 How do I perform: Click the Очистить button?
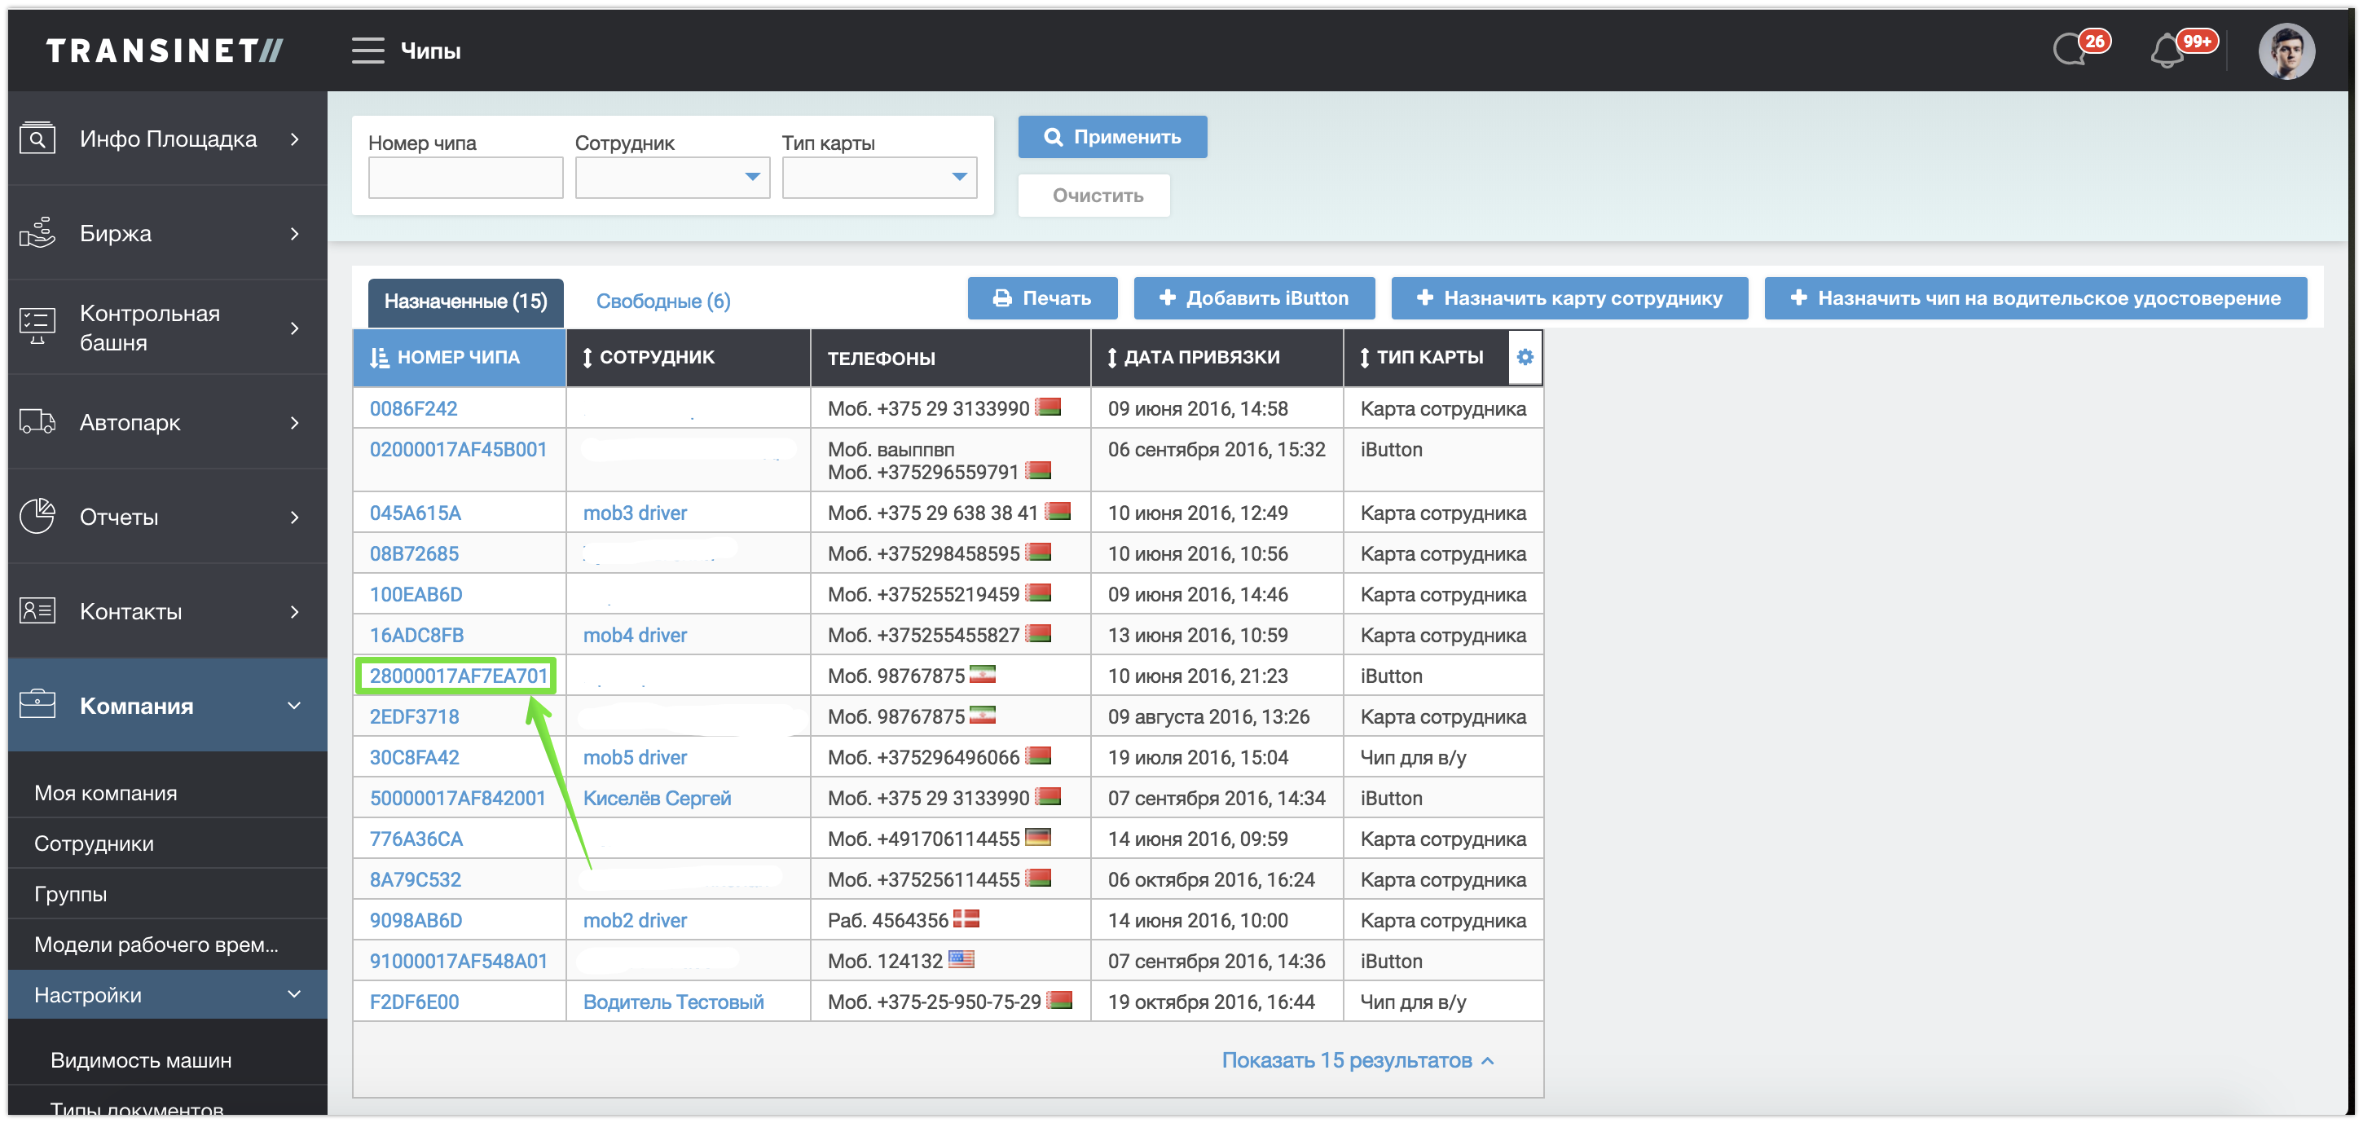coord(1093,196)
